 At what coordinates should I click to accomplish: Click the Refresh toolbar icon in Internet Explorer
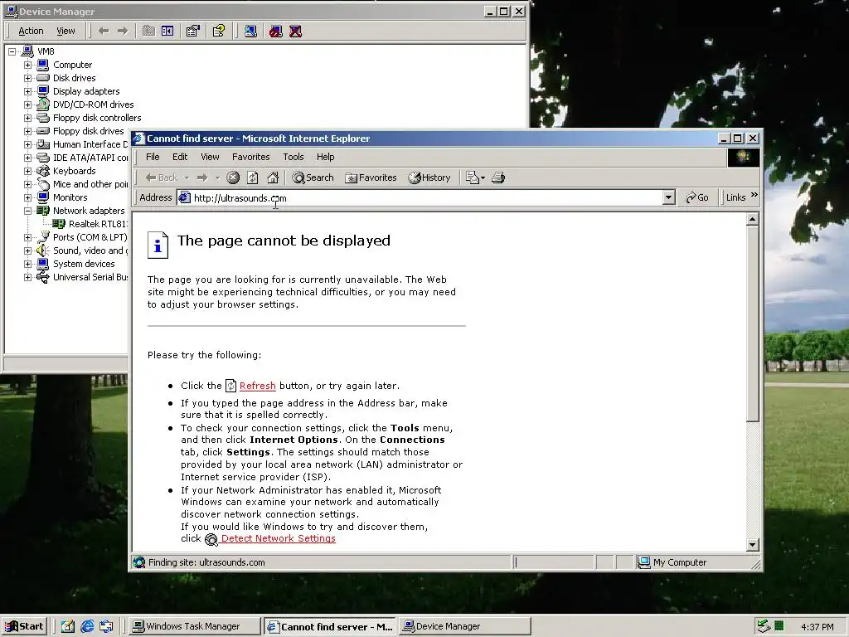pyautogui.click(x=252, y=177)
